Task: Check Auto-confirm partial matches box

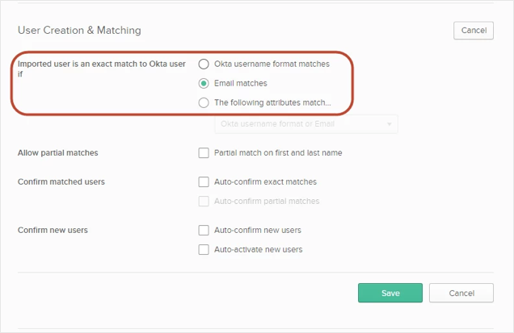Action: click(204, 201)
